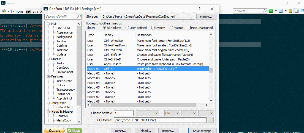Open key list dropdown right of K field
The image size is (304, 133).
[147, 113]
